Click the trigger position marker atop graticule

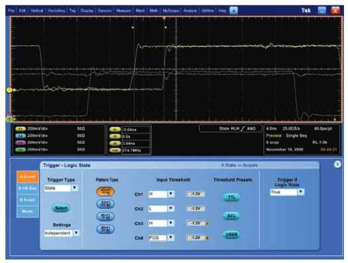pos(164,18)
